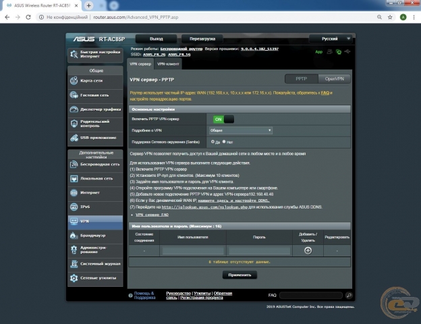Toggle the PPTP VPN server ON switch
Screen dimensions: 421x324
(x=223, y=119)
